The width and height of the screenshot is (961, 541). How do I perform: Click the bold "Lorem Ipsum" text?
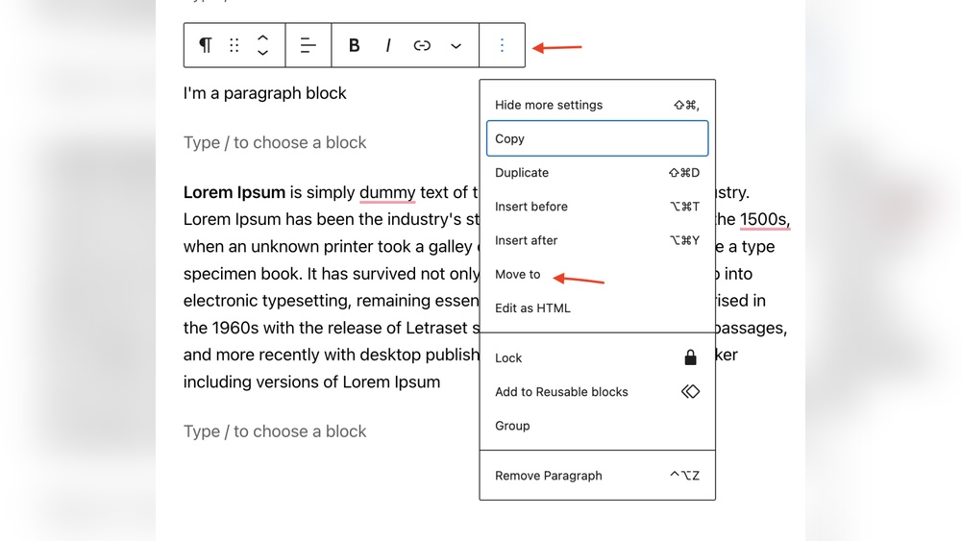coord(234,192)
